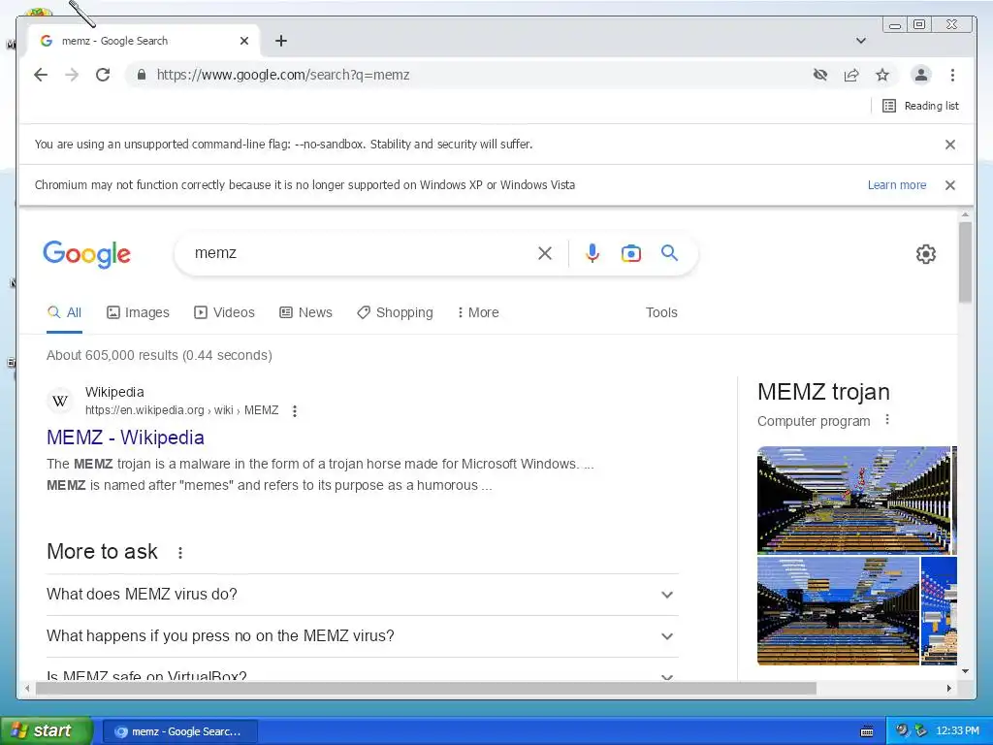
Task: Click the Wikipedia favicon in result
Action: coord(60,401)
